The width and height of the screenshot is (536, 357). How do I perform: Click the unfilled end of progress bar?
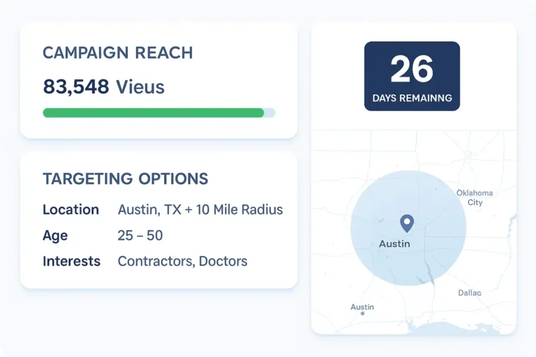coord(270,113)
